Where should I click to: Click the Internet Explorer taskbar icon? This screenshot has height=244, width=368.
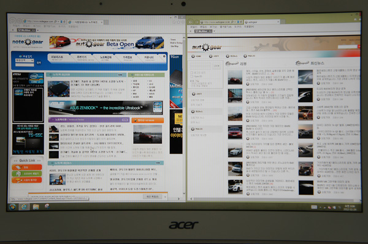pos(24,207)
